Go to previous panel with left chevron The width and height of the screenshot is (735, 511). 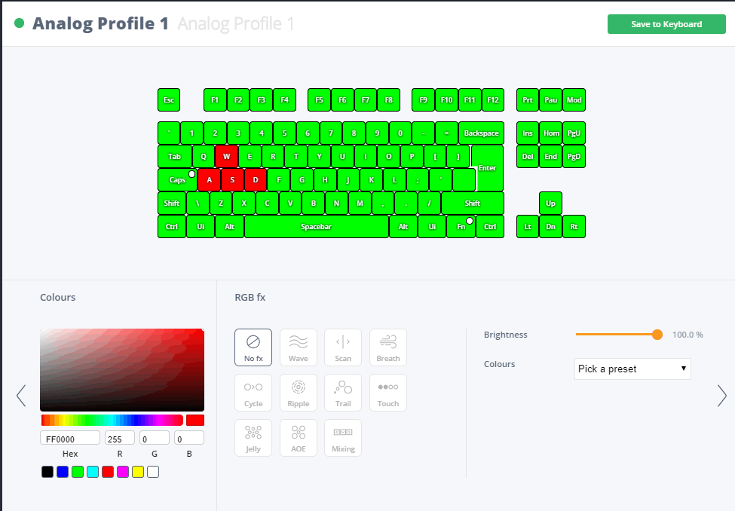[21, 396]
